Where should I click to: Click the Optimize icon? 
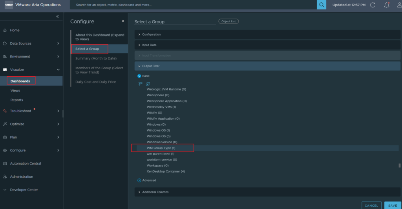(5, 124)
